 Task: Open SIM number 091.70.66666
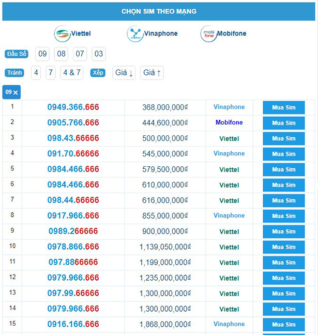point(73,154)
